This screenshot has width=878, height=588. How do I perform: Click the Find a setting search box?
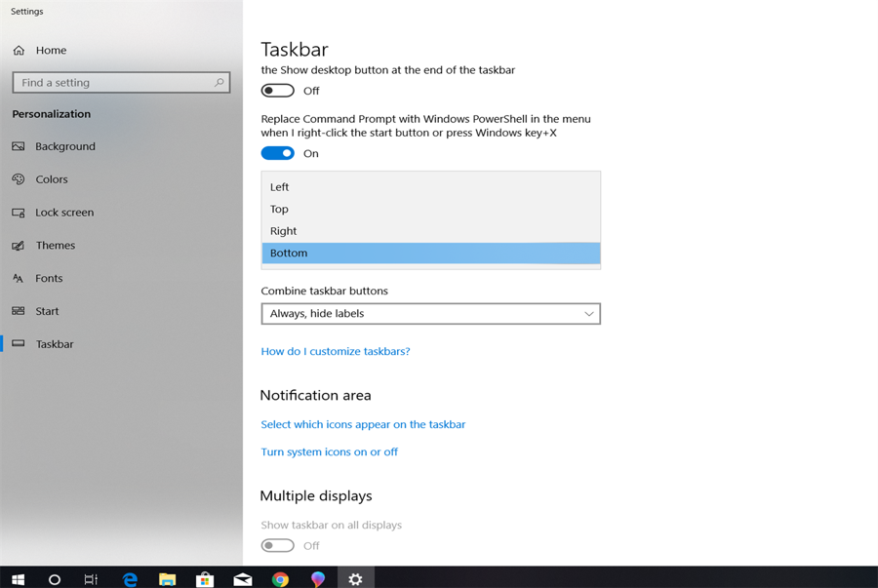click(121, 83)
